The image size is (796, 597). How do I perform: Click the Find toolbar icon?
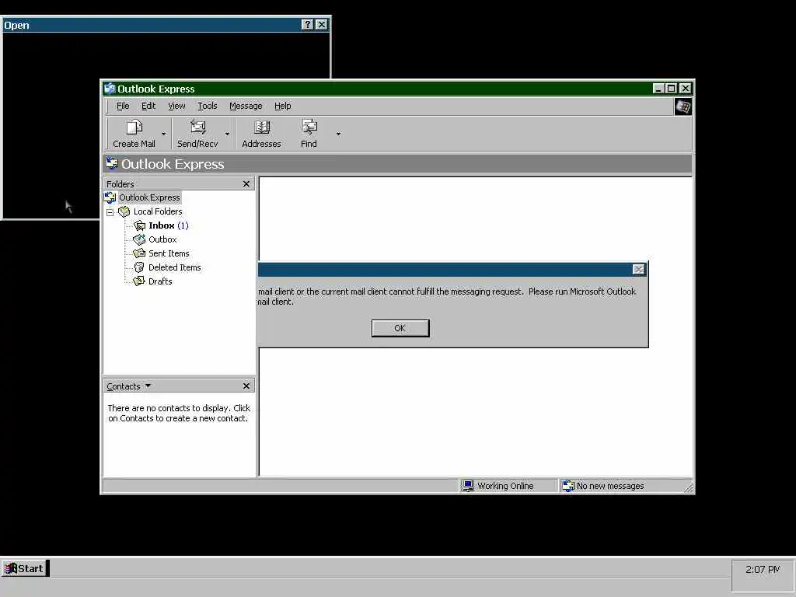[309, 127]
